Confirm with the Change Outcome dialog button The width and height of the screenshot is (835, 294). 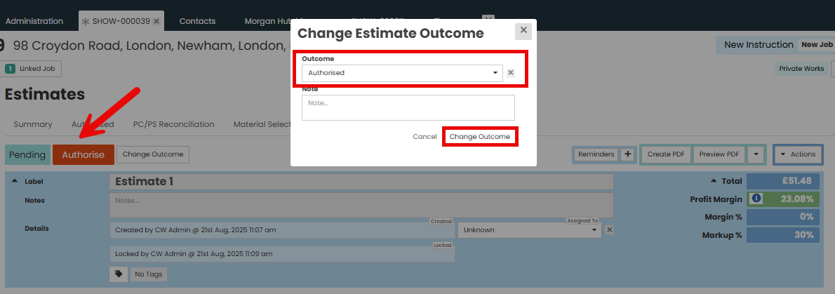480,137
